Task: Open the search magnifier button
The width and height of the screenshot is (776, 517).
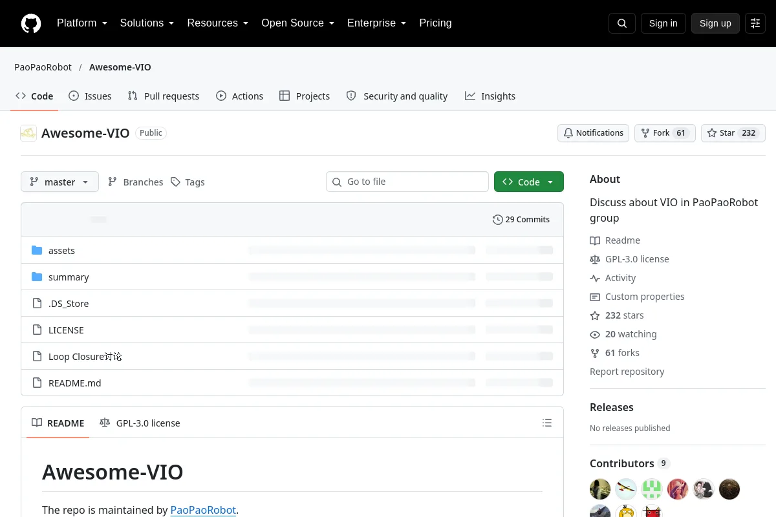Action: (x=622, y=23)
